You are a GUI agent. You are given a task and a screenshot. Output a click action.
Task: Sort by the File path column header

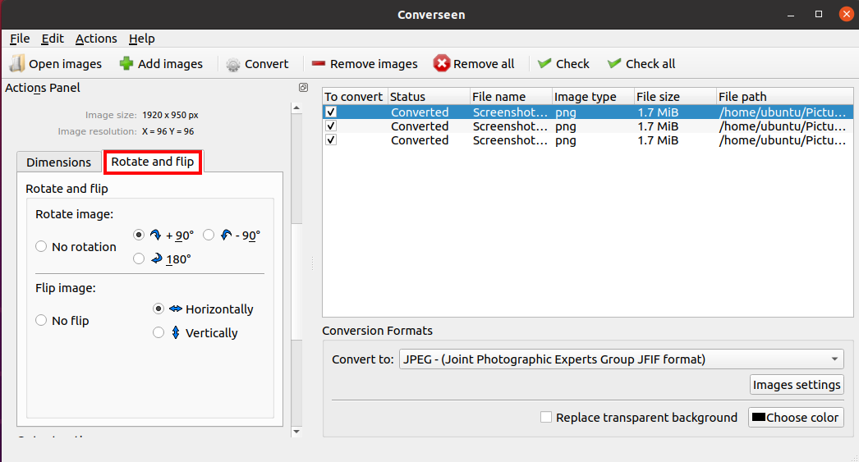click(x=784, y=96)
